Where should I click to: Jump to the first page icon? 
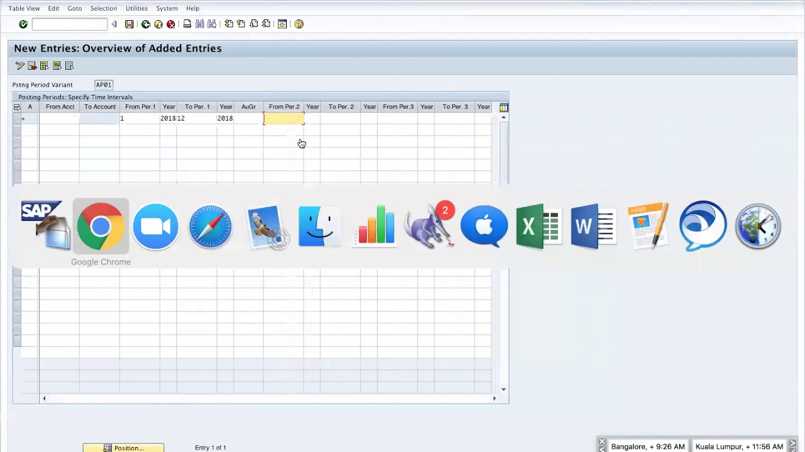(229, 24)
